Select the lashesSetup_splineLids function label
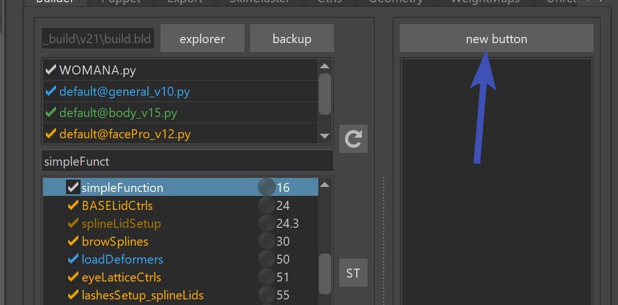Screen dimensions: 618x305 143,295
